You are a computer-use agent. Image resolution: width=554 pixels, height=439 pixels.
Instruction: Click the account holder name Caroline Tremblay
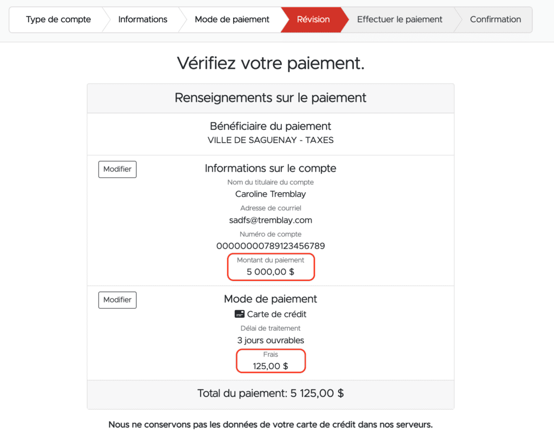click(x=271, y=194)
